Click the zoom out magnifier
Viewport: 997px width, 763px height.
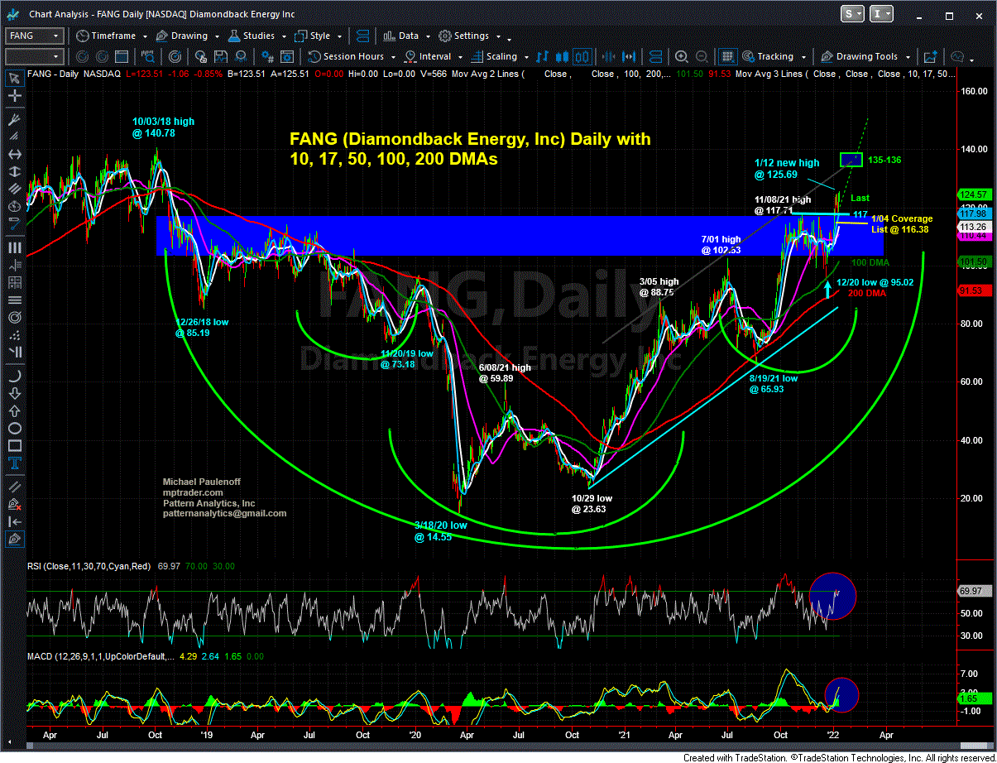[x=700, y=56]
